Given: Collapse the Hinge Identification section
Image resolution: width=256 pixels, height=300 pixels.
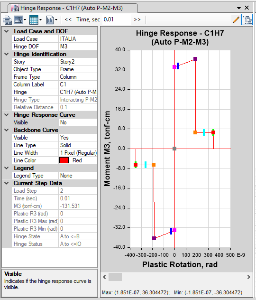Looking at the screenshot, I should [x=7, y=54].
